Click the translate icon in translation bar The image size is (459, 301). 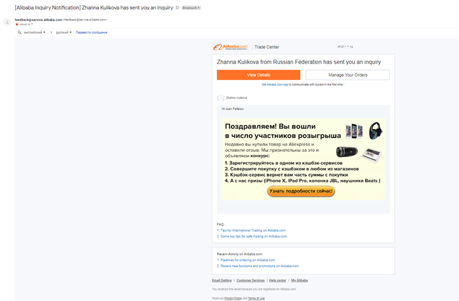coord(19,33)
